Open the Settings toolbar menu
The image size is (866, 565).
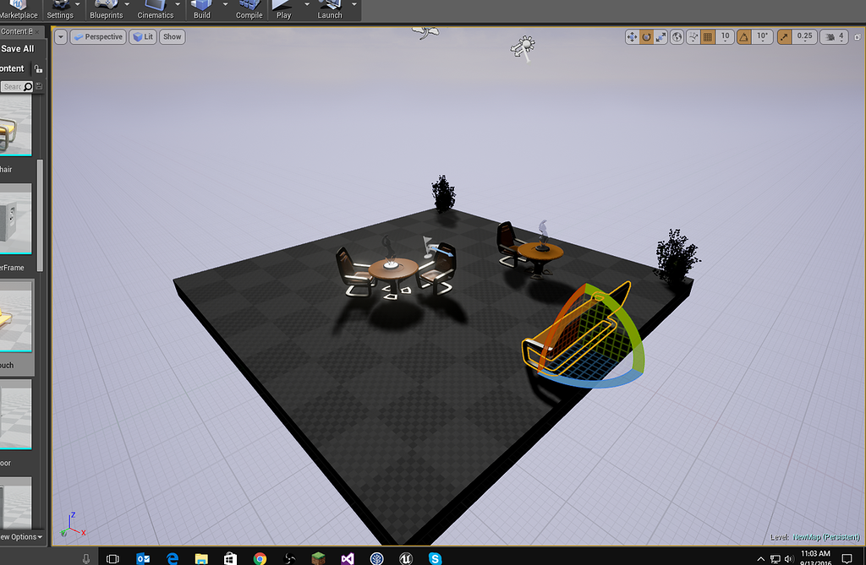click(x=60, y=10)
